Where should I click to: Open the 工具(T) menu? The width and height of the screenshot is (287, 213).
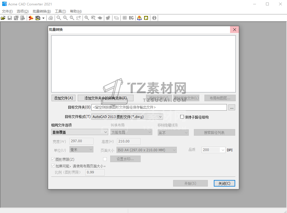coord(60,11)
